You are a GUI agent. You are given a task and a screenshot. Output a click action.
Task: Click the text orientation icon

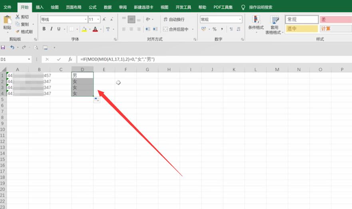point(148,19)
